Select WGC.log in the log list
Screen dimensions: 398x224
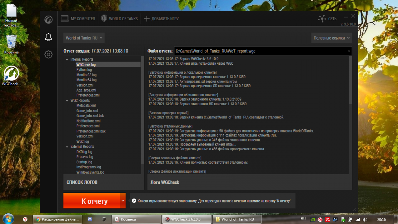pos(83,141)
